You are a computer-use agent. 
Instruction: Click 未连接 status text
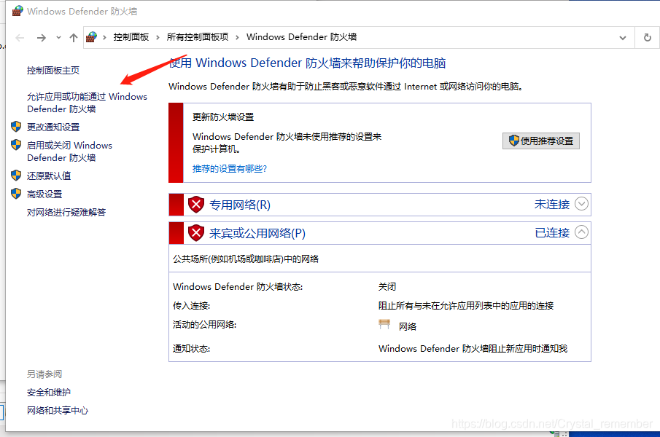tap(552, 204)
